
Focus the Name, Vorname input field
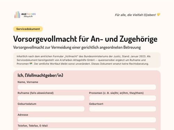(x=87, y=87)
